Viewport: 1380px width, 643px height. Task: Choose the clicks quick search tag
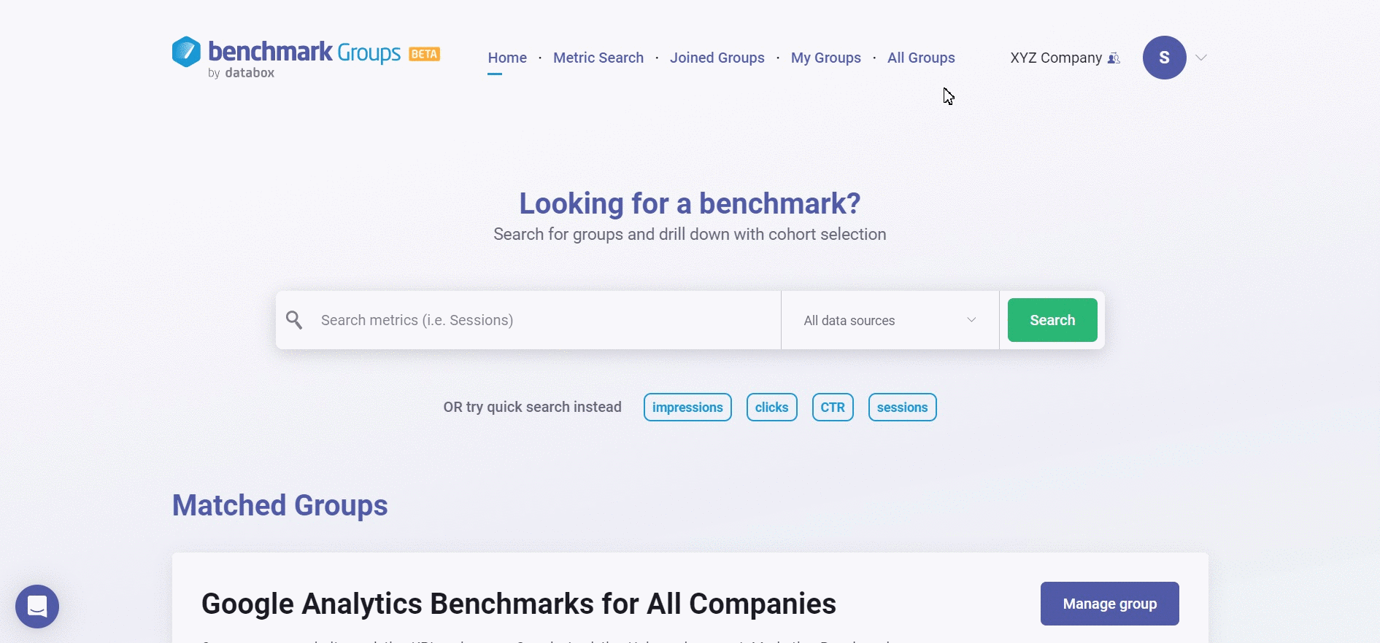coord(771,408)
